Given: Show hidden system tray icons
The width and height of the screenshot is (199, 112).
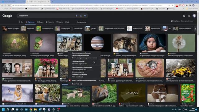Looking at the screenshot, I should point(173,110).
